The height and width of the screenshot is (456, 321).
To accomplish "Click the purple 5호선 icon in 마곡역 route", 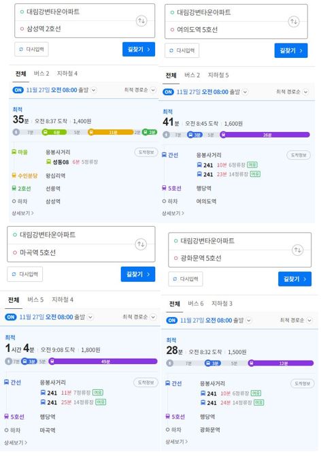I will click(x=6, y=417).
